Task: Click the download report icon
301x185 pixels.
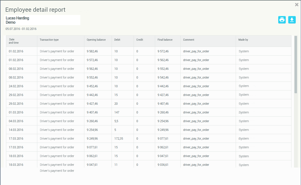Action: (x=292, y=20)
